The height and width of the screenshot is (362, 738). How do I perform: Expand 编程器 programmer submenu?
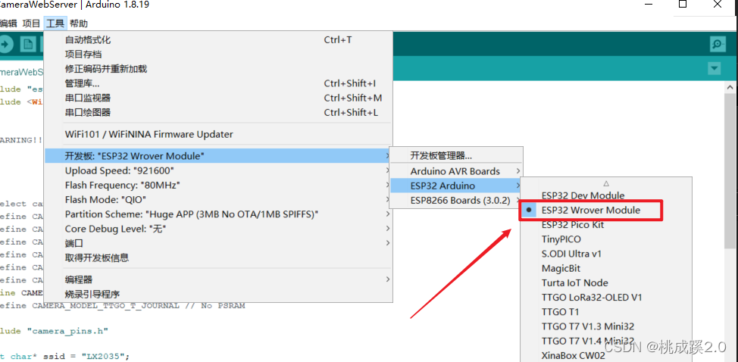[x=218, y=279]
